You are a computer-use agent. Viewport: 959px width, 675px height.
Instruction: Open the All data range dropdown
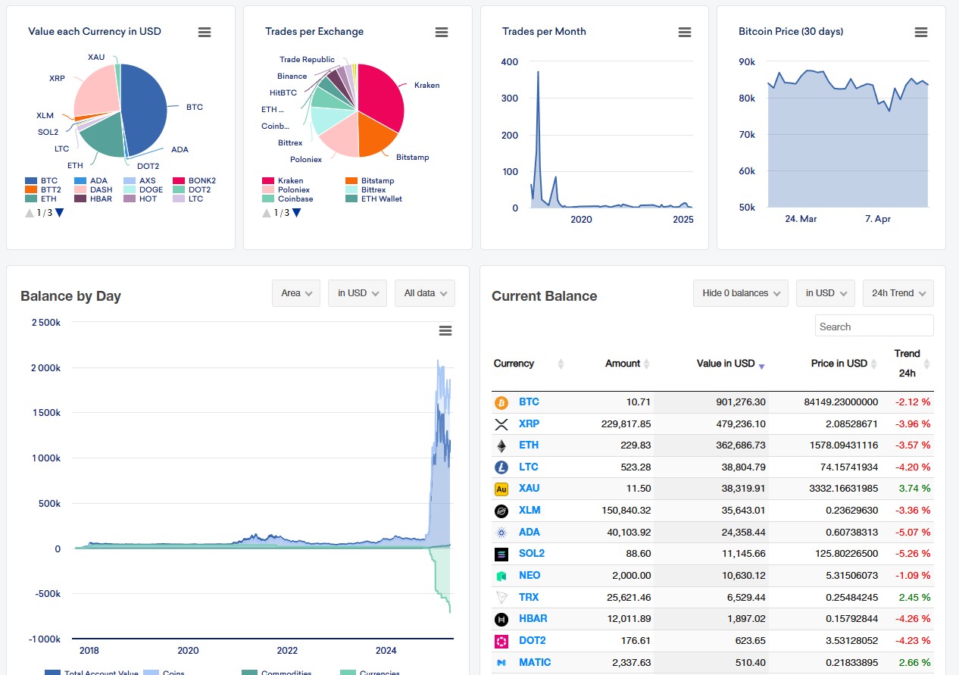(x=424, y=293)
